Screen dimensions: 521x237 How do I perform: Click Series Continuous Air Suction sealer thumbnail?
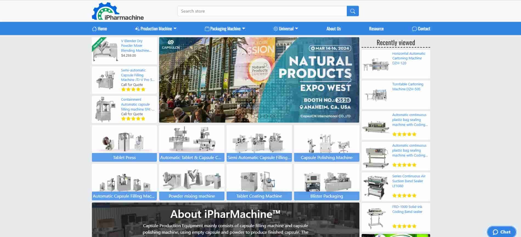pyautogui.click(x=376, y=187)
